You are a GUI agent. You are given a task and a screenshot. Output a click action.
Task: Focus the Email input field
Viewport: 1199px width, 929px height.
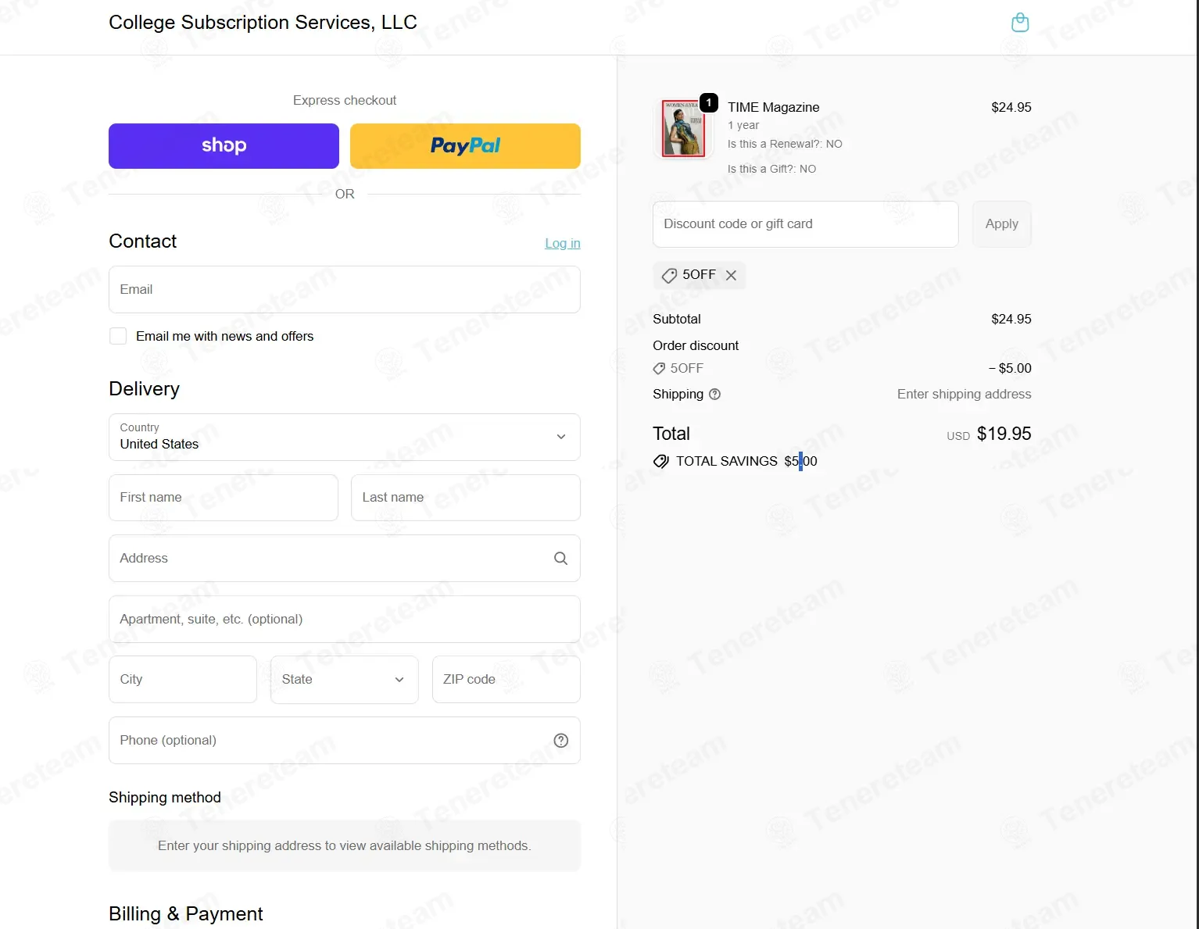click(345, 290)
